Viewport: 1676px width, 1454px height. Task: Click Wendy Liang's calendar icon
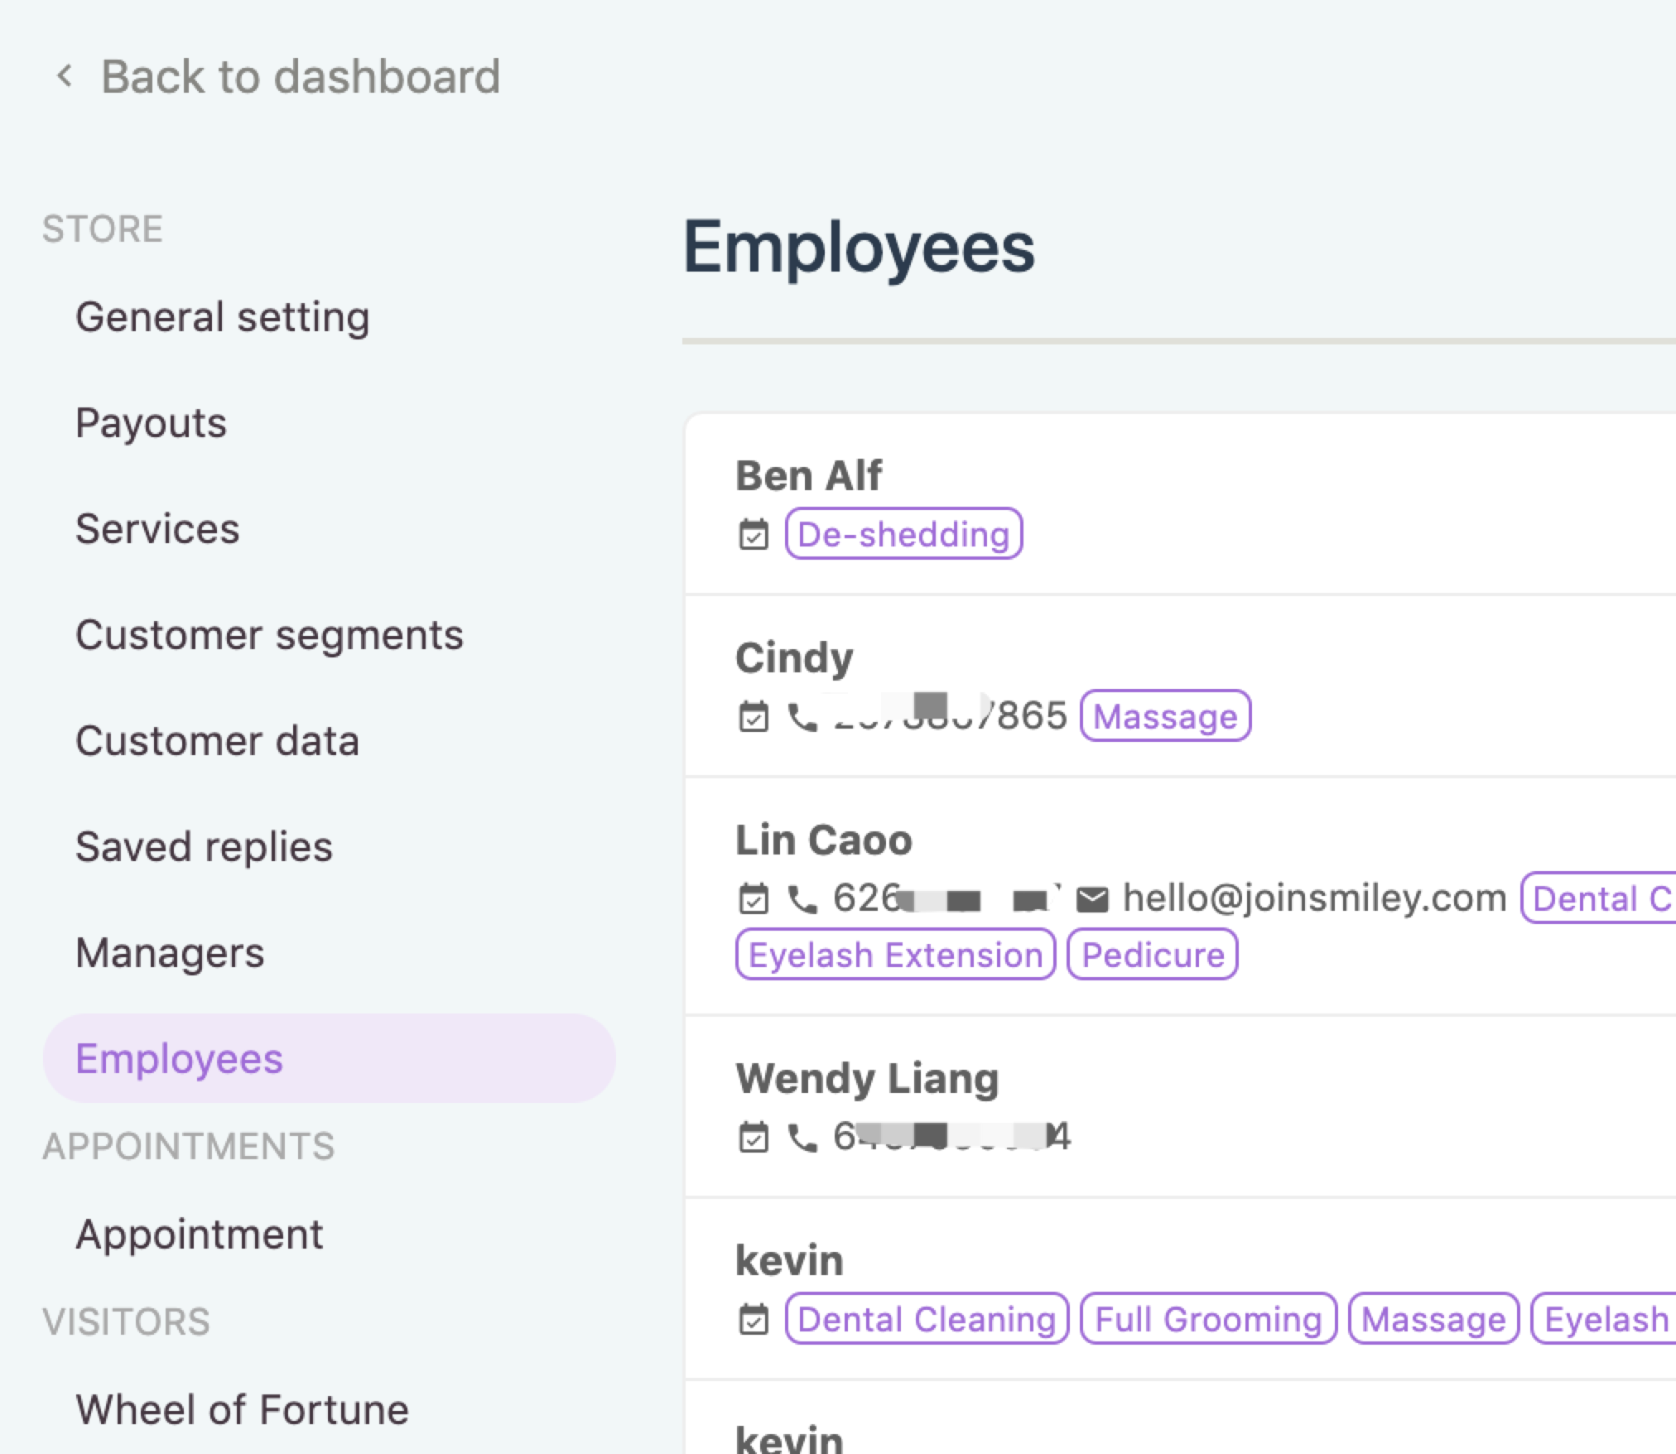coord(754,1137)
